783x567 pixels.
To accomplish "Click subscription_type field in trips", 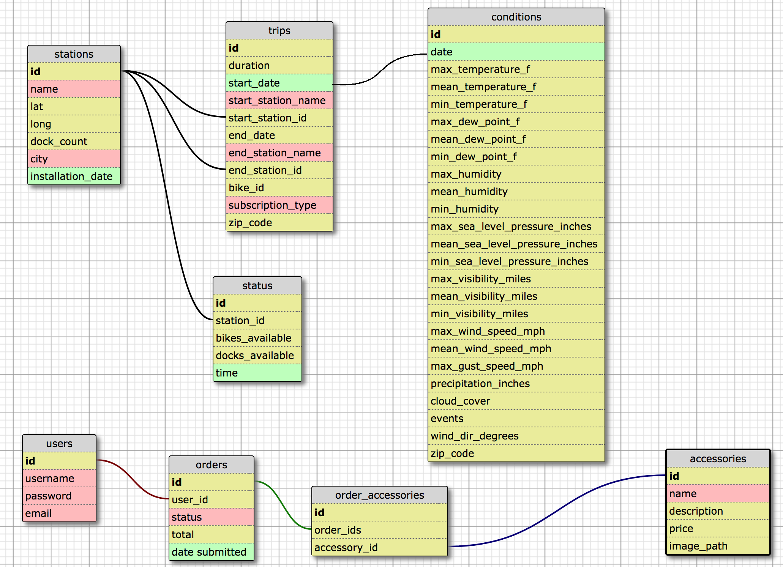I will click(x=279, y=205).
